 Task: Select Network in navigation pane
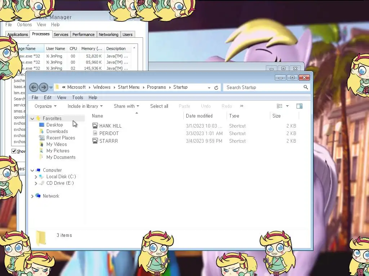click(x=51, y=196)
